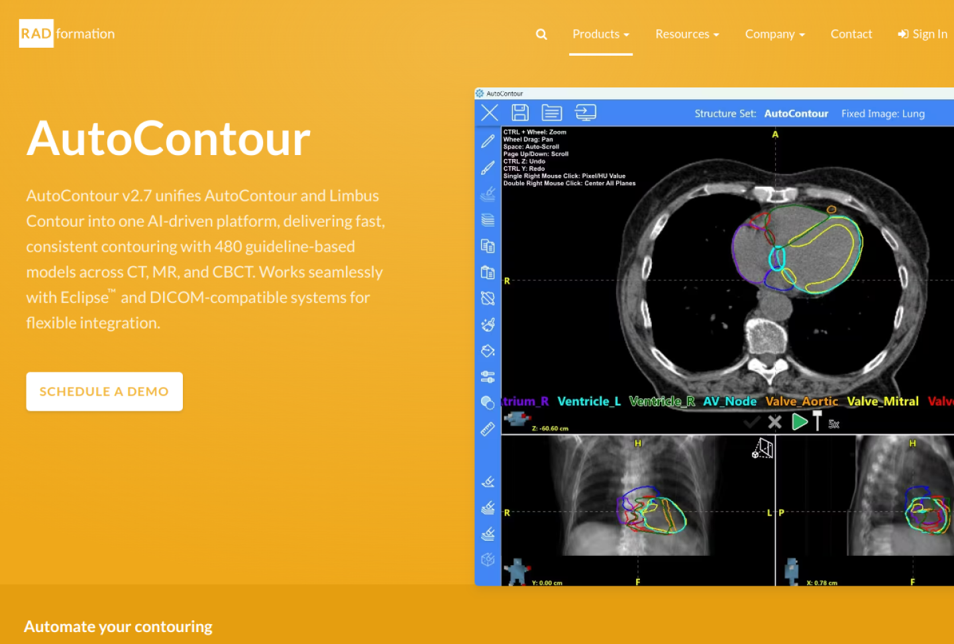Click the Sign In link

(922, 34)
